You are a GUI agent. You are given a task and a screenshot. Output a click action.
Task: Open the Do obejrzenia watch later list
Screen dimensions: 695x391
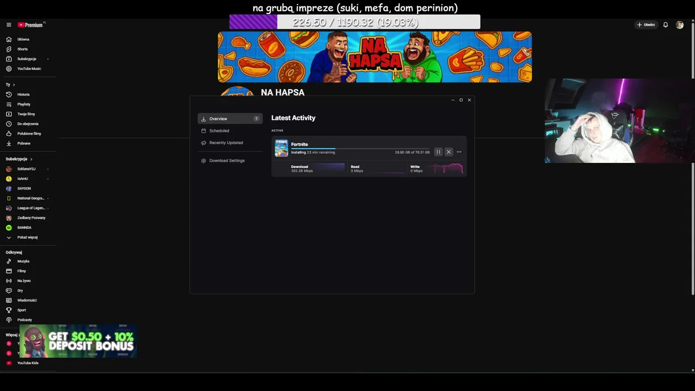click(x=28, y=124)
